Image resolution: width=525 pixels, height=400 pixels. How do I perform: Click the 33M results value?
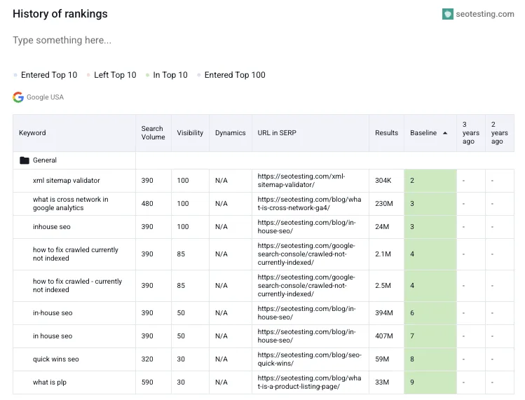click(382, 382)
